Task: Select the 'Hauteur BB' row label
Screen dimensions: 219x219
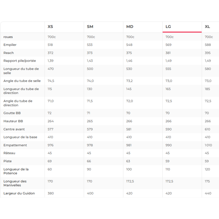Action: coord(13,121)
